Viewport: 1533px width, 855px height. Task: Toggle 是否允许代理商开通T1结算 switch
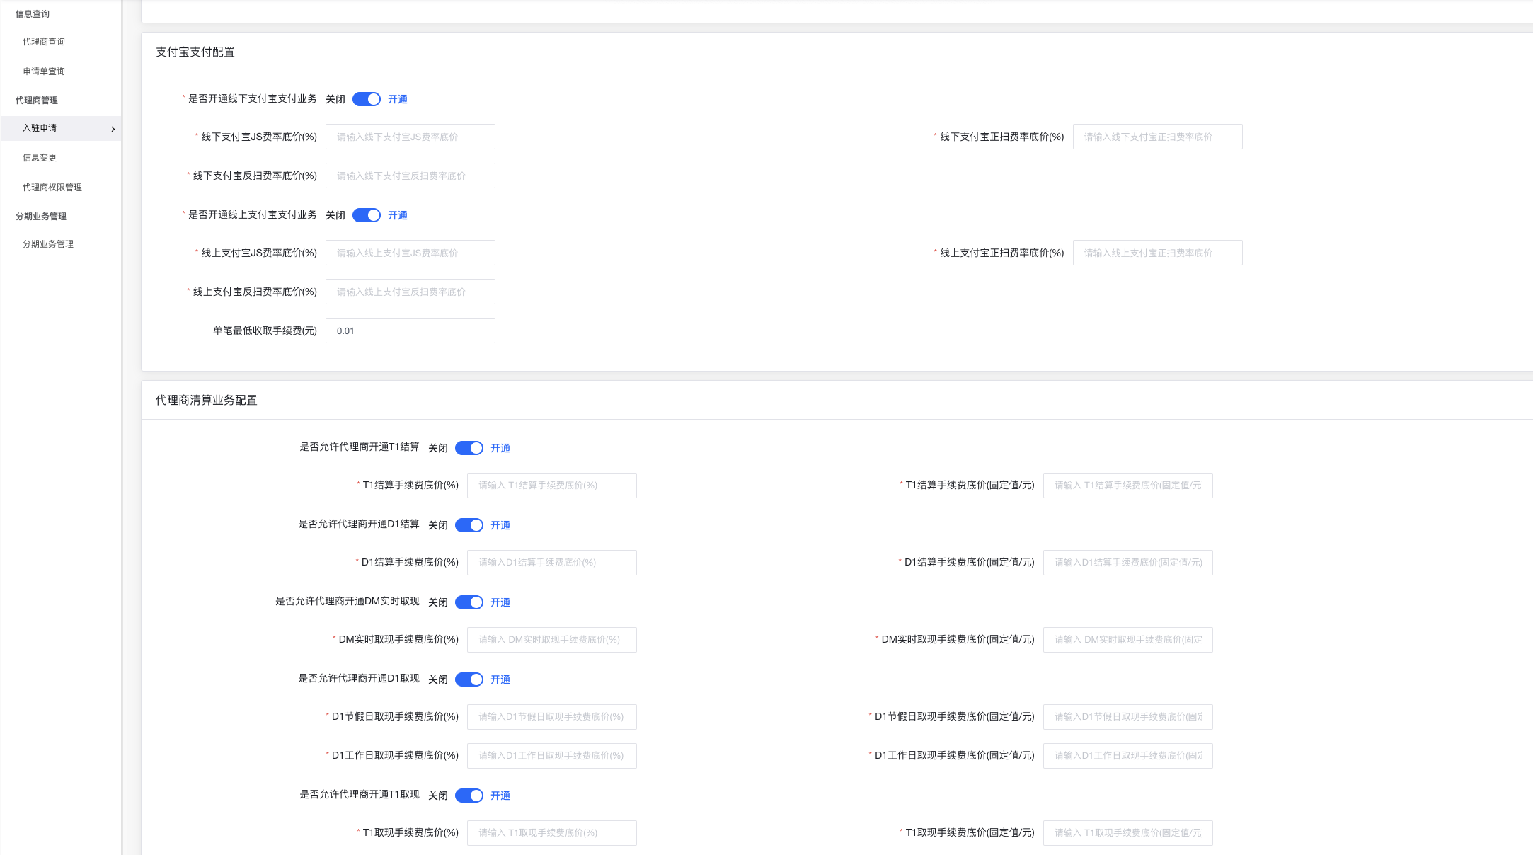click(x=469, y=448)
